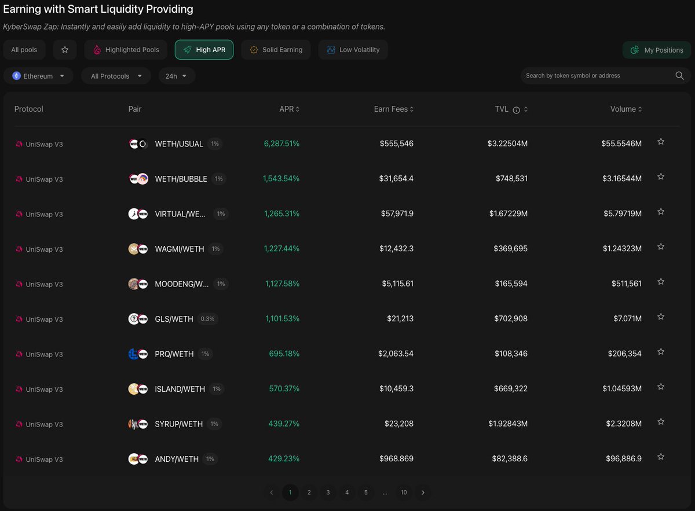Jump to pagination page 10
The image size is (695, 511).
click(x=404, y=492)
